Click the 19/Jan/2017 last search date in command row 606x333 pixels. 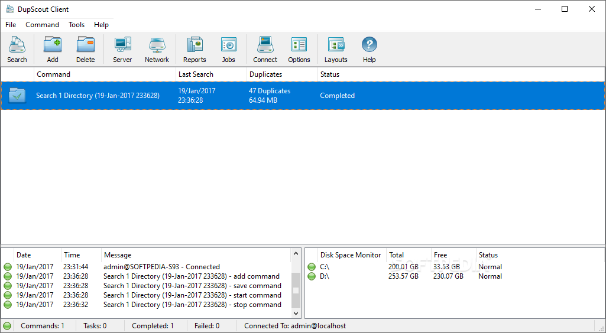coord(197,91)
